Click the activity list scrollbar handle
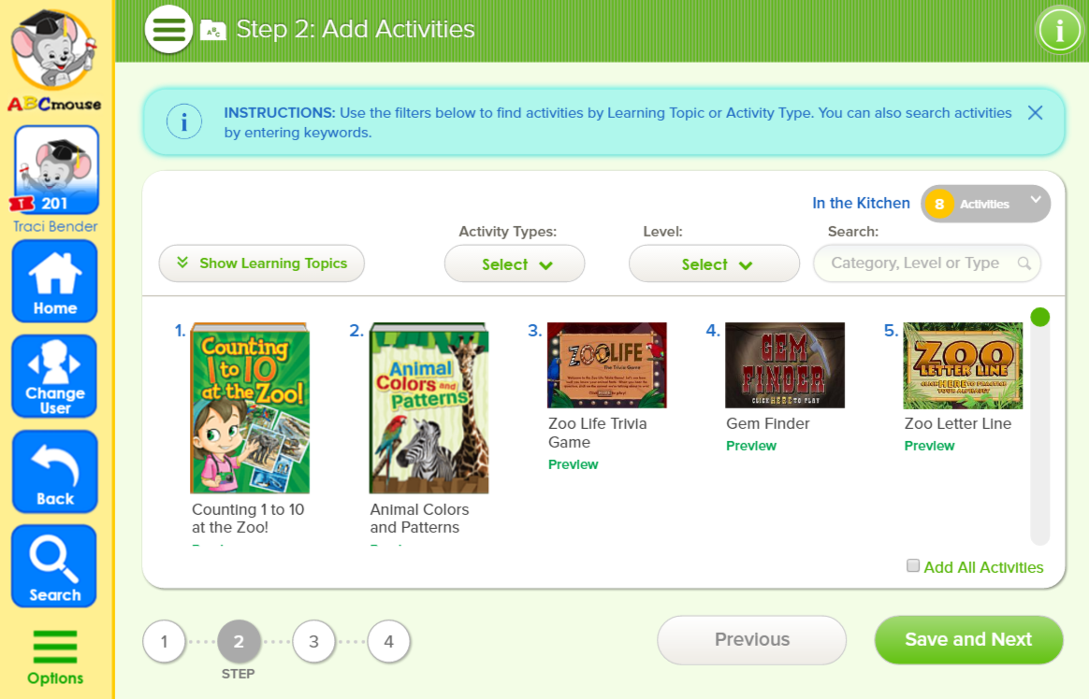Viewport: 1089px width, 699px height. (x=1039, y=318)
